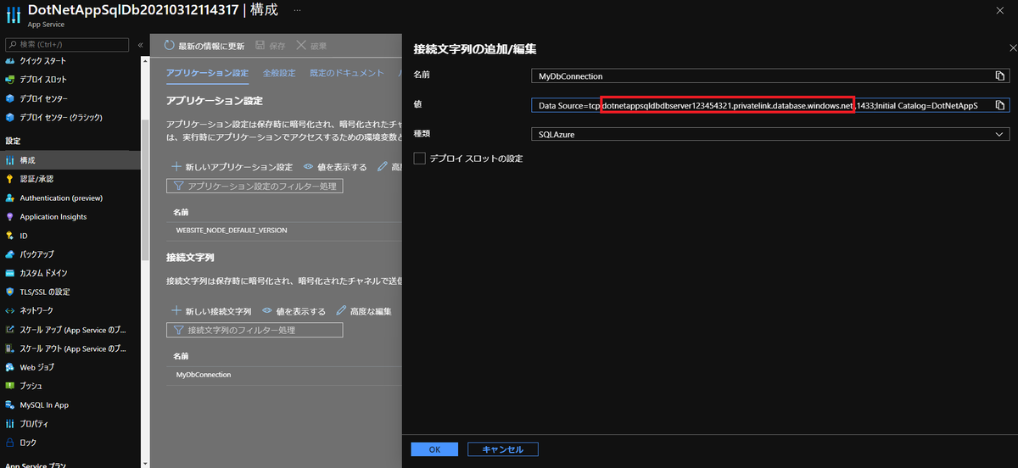The height and width of the screenshot is (468, 1018).
Task: Open the 種類 SQLAzure dropdown
Action: tap(770, 134)
